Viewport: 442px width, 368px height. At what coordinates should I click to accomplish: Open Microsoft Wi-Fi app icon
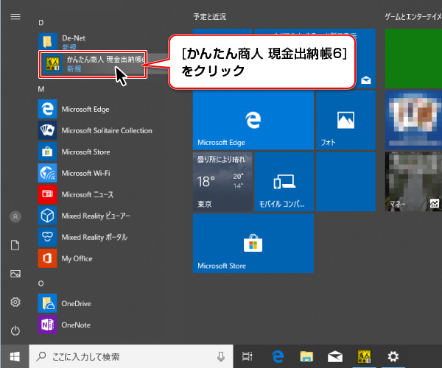pos(47,173)
